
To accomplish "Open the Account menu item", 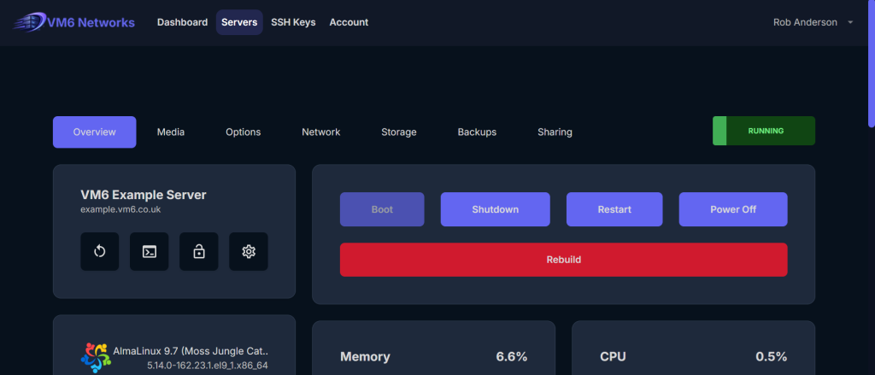I will click(349, 22).
